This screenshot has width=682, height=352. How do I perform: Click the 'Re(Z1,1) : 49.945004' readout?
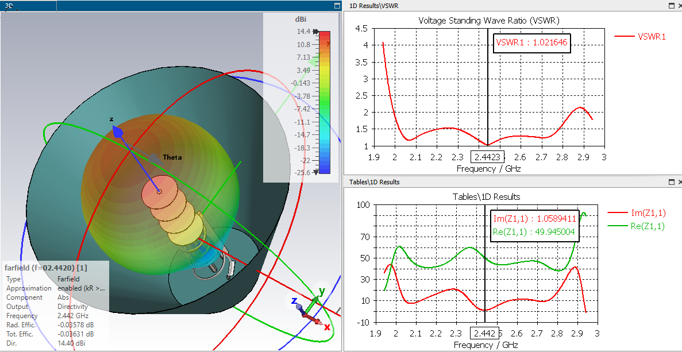534,233
